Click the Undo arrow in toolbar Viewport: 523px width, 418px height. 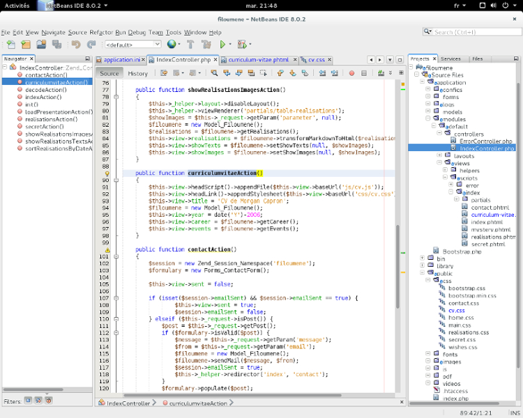click(76, 45)
